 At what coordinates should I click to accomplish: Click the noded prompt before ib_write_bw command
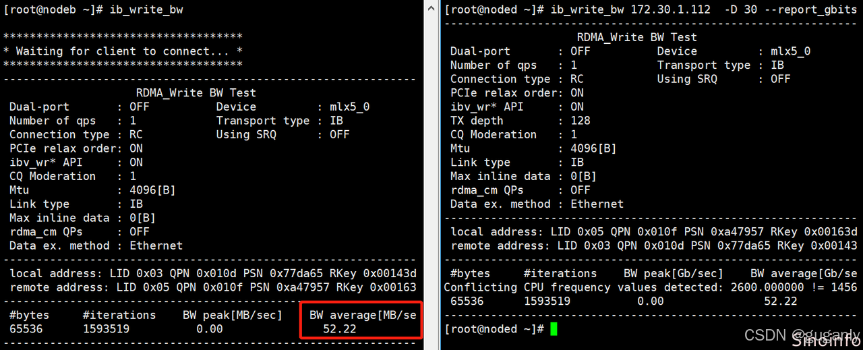click(494, 9)
